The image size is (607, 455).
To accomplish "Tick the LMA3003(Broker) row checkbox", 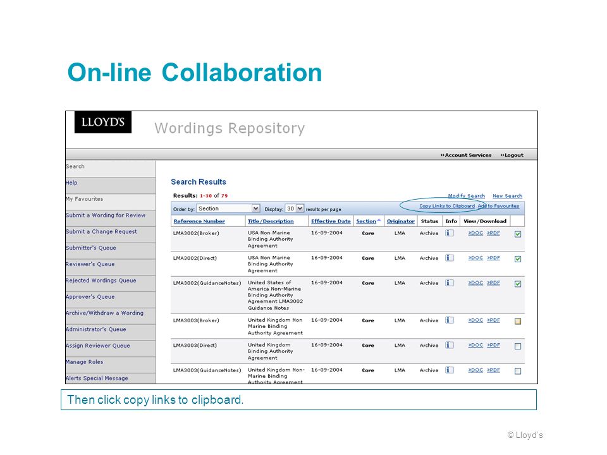I will pos(518,321).
